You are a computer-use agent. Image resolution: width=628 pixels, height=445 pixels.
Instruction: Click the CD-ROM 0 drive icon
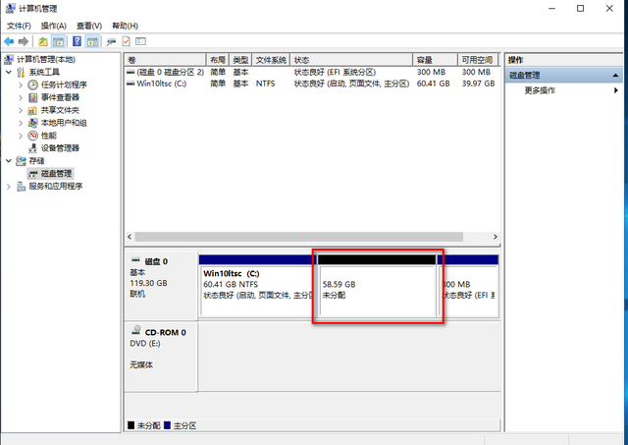[136, 331]
